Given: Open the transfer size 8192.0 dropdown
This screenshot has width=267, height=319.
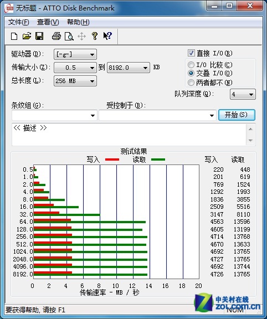Looking at the screenshot, I should coord(129,68).
